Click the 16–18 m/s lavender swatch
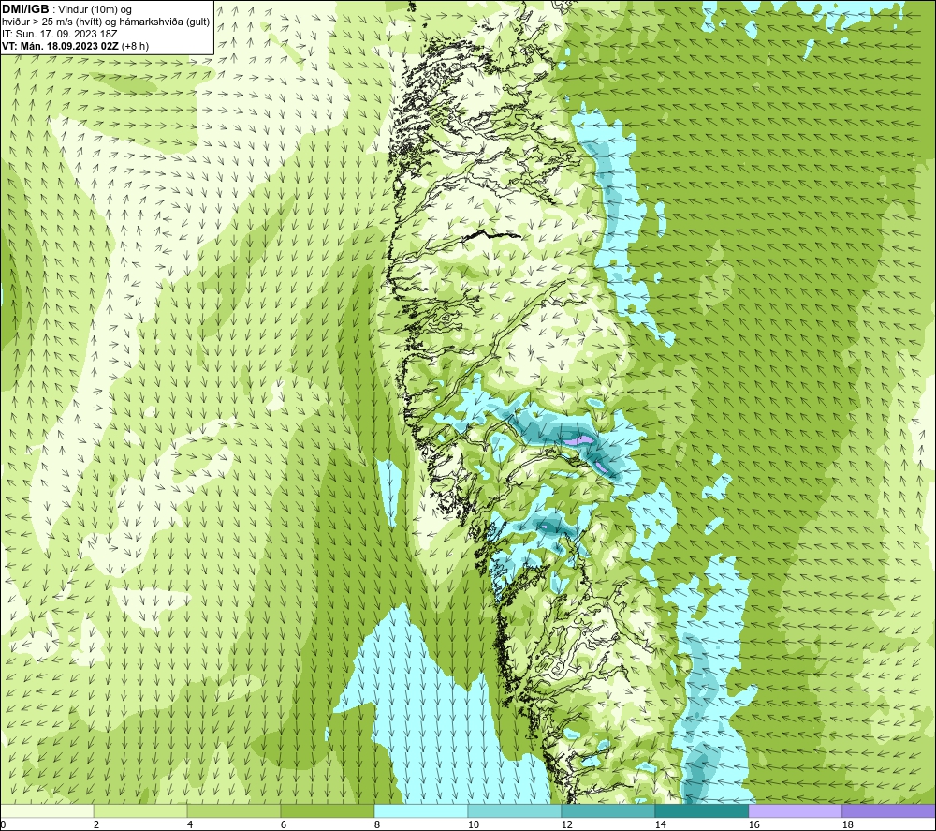 point(795,810)
